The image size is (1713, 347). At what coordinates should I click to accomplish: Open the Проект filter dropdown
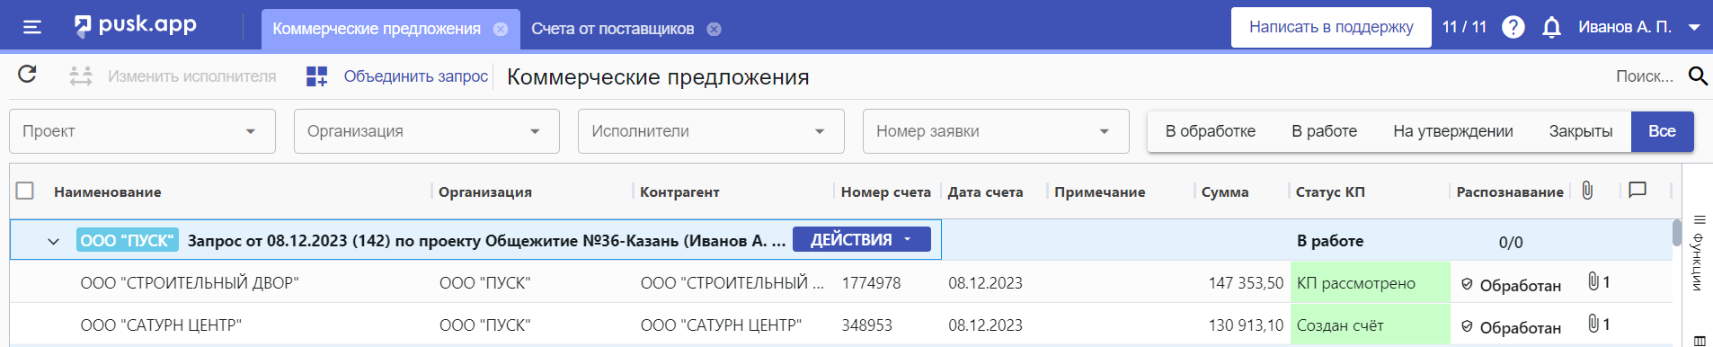[142, 131]
